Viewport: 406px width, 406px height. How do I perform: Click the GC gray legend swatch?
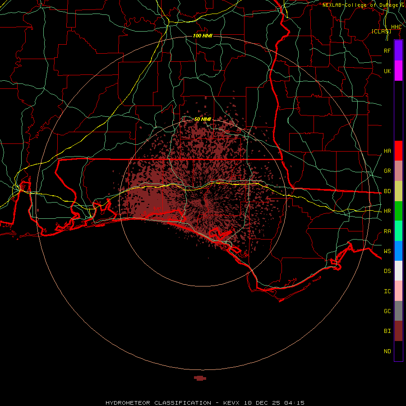[398, 311]
